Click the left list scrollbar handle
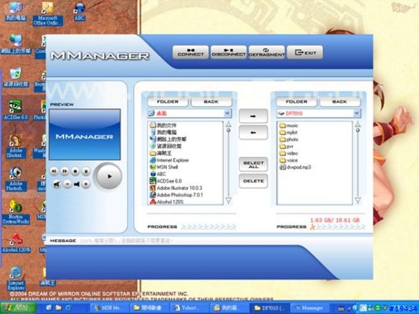 (228, 130)
